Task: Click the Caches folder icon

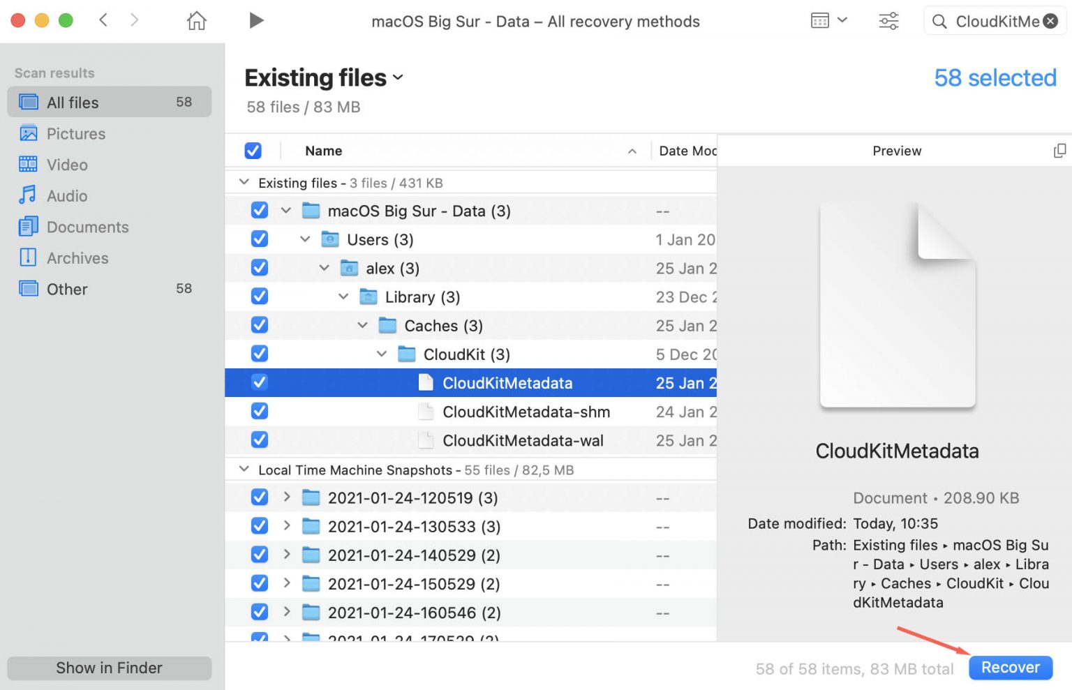Action: (x=387, y=325)
